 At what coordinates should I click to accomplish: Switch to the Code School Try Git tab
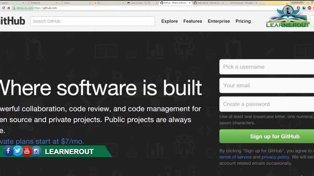pyautogui.click(x=142, y=3)
